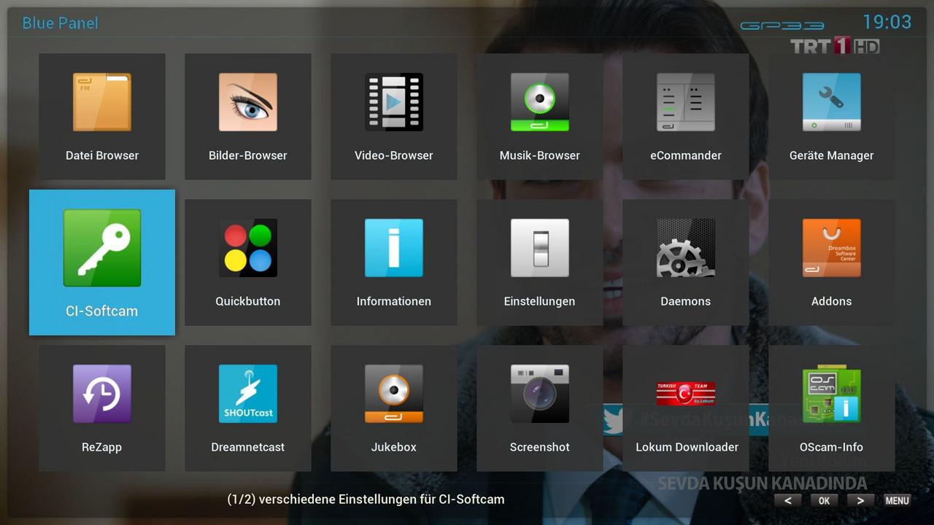This screenshot has height=525, width=934.
Task: Open the Quickbutton colored dots icon
Action: [248, 248]
